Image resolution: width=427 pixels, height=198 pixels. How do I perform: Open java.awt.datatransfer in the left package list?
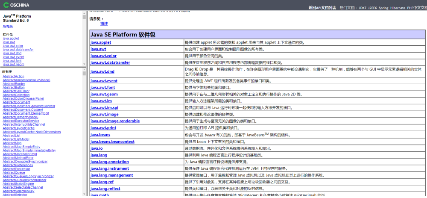pyautogui.click(x=18, y=50)
